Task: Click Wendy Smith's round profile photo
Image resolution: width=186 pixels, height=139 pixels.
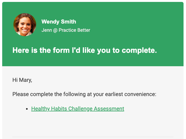Action: coord(25,25)
